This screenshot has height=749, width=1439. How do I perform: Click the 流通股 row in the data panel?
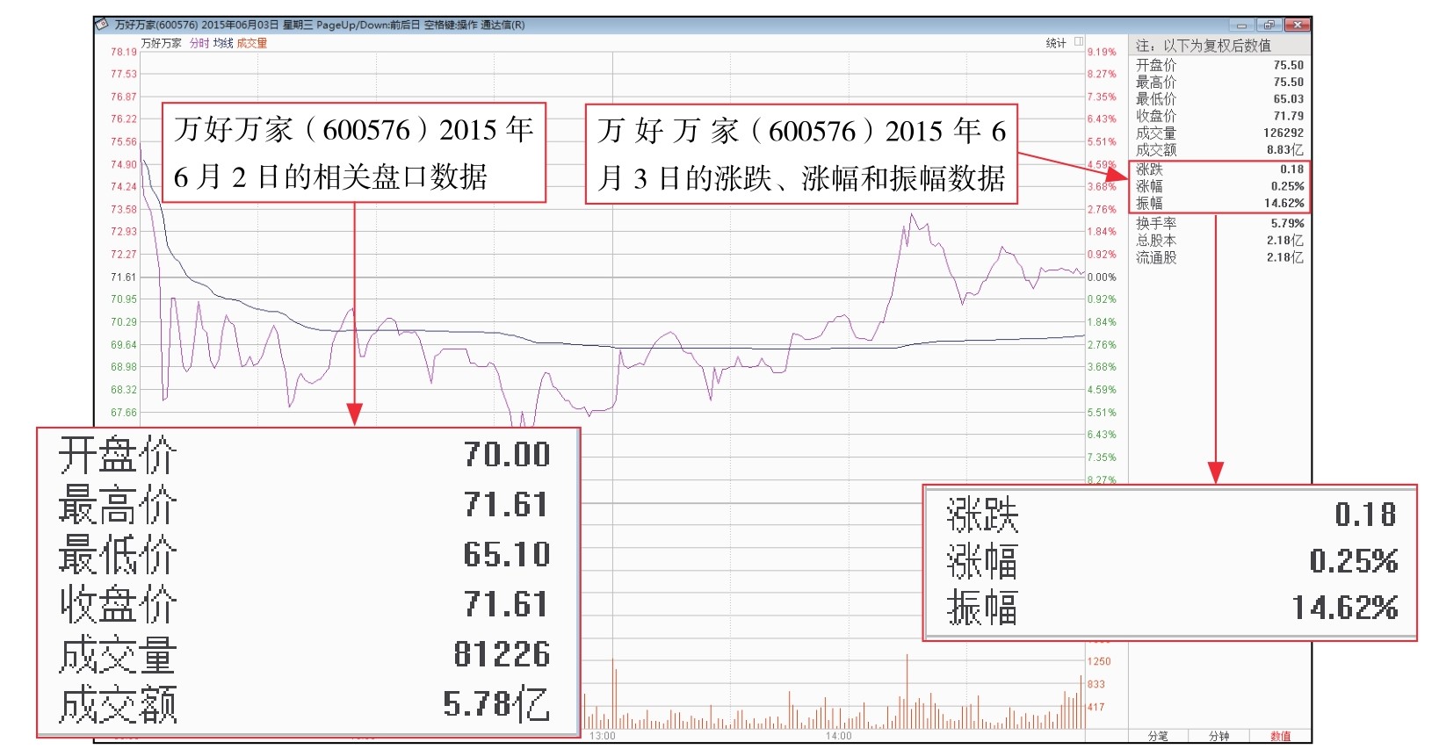click(1218, 257)
